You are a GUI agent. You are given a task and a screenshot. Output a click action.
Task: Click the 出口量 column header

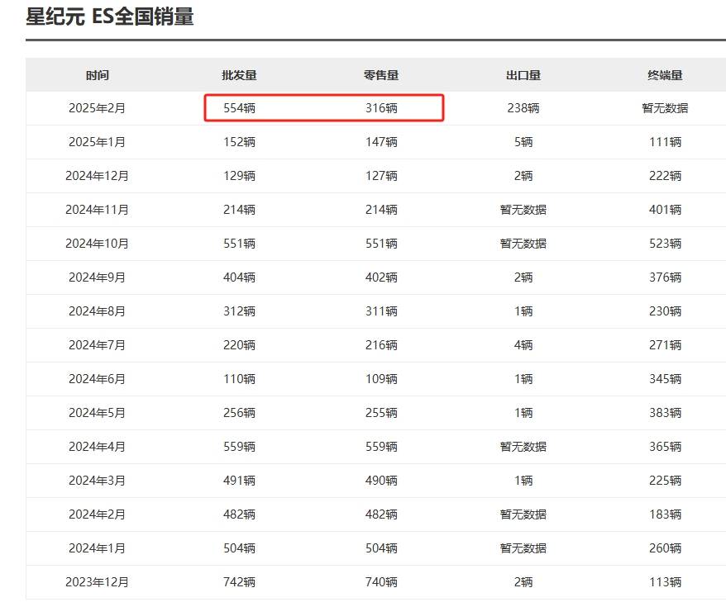[523, 75]
